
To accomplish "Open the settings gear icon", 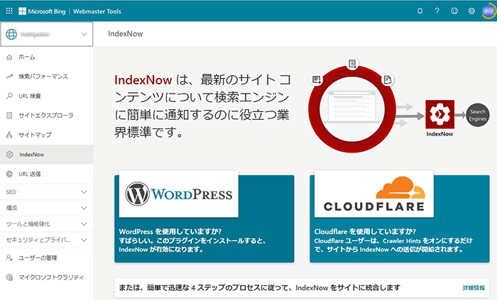I will (471, 11).
